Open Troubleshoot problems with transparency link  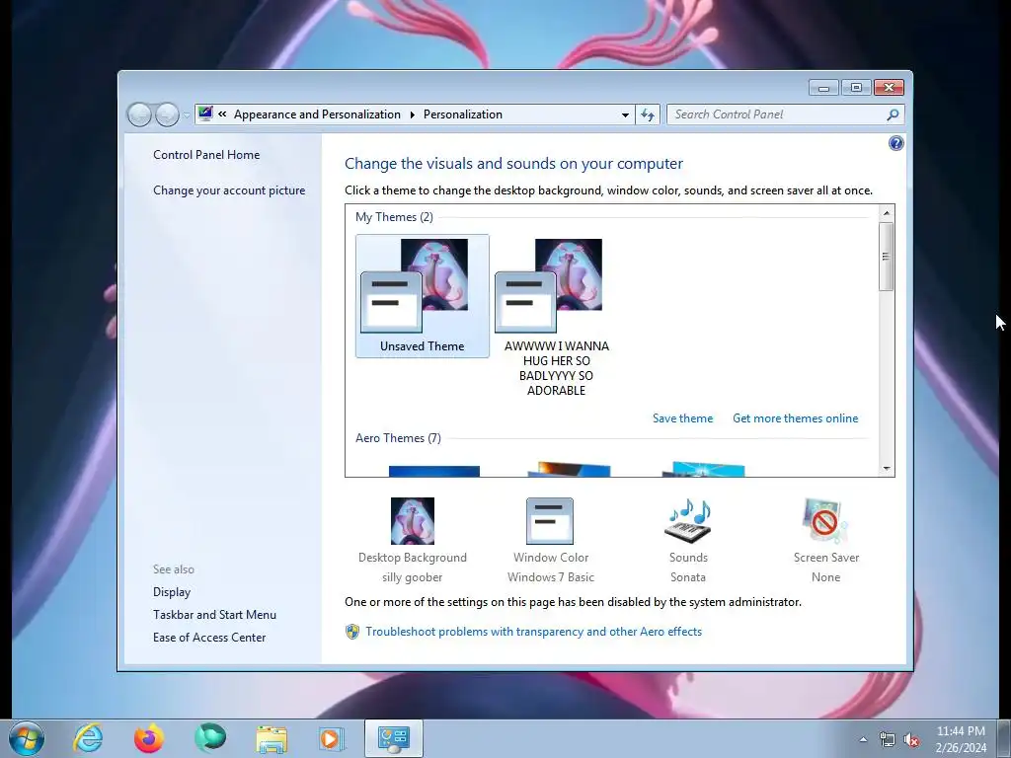(533, 632)
